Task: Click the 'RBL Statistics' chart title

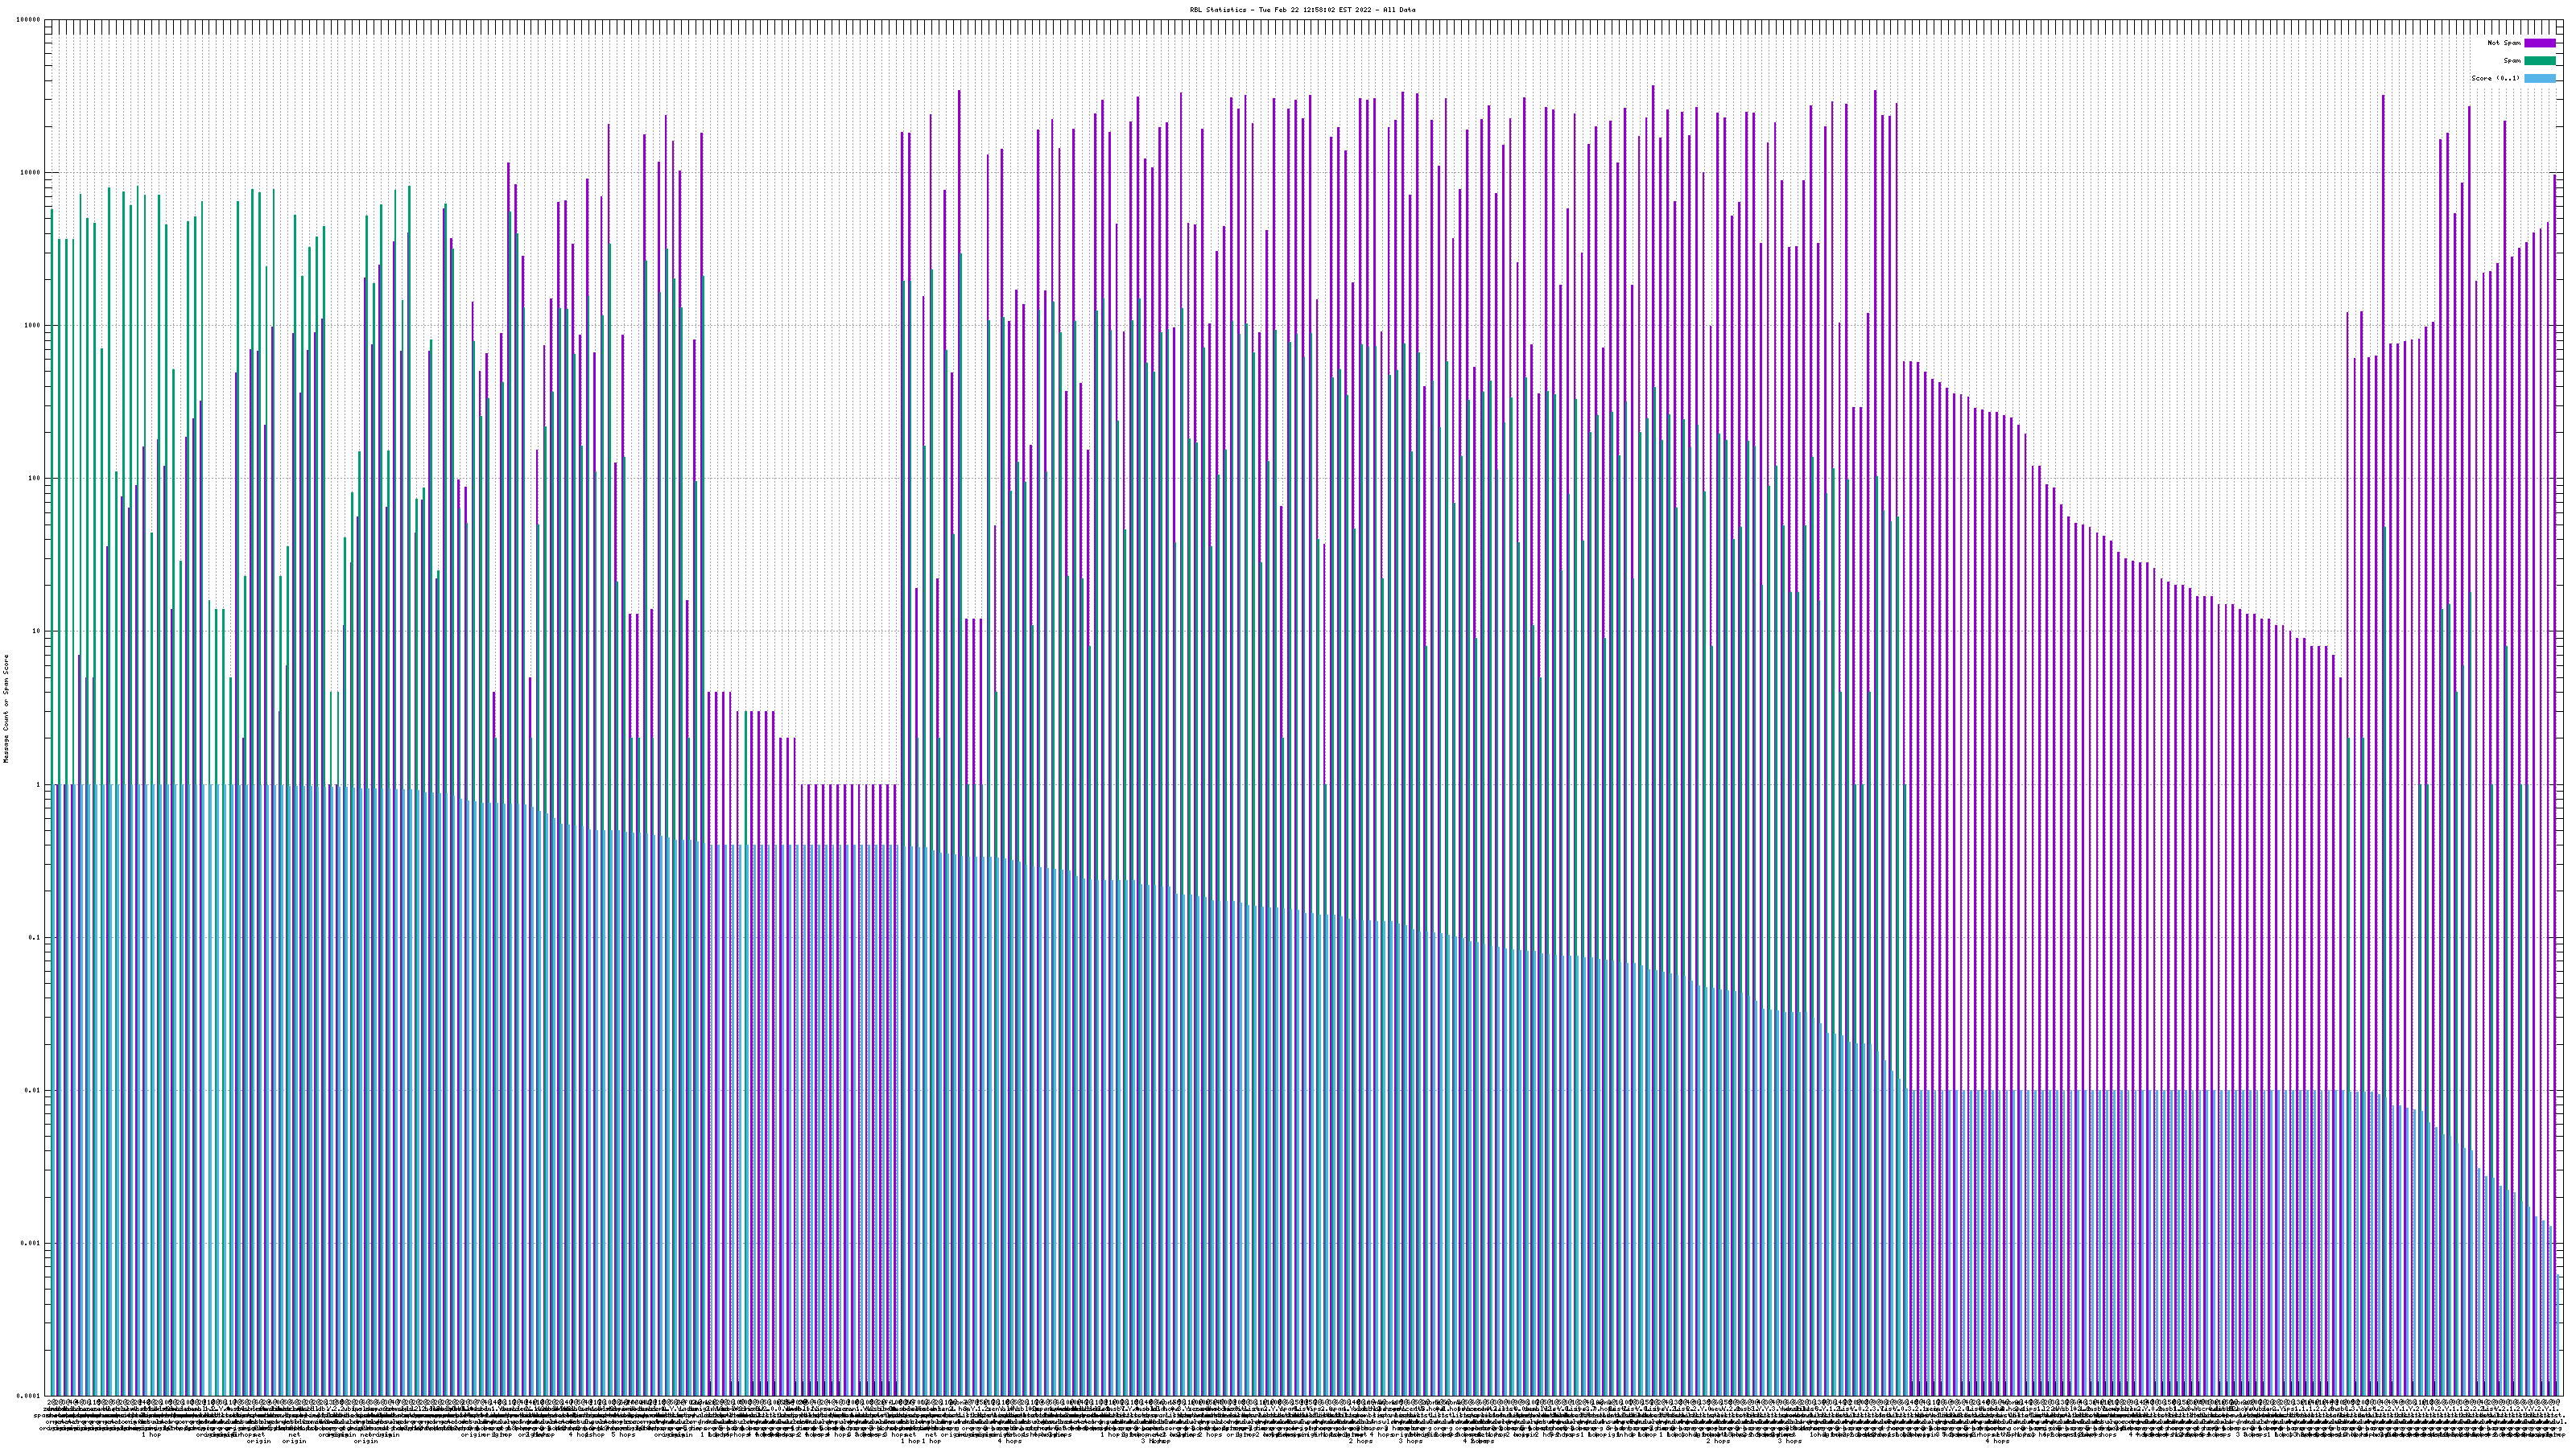Action: 1302,10
